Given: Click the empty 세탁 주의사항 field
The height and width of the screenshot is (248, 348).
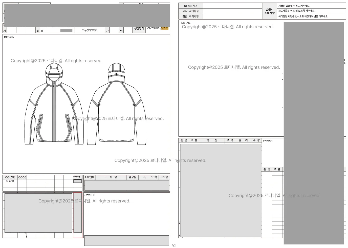Looking at the screenshot, I should click(232, 11).
